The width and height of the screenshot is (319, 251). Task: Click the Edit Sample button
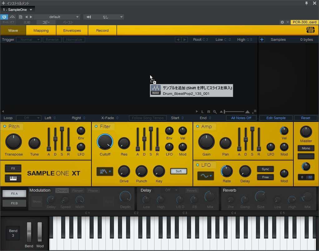276,118
